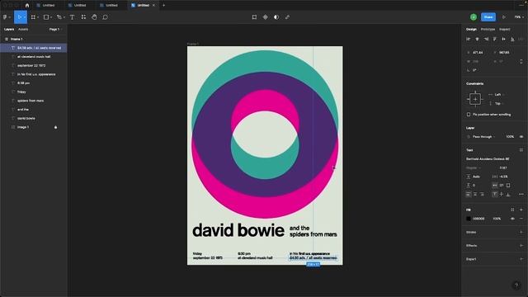The height and width of the screenshot is (297, 528).
Task: Switch to the Design tab
Action: [x=471, y=30]
